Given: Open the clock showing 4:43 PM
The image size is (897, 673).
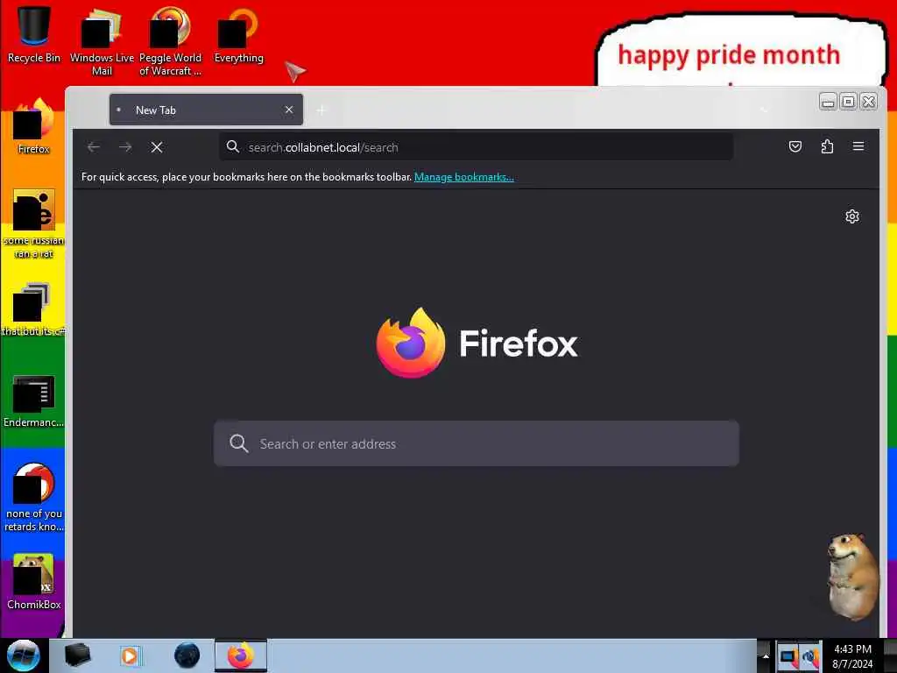Looking at the screenshot, I should [x=852, y=656].
